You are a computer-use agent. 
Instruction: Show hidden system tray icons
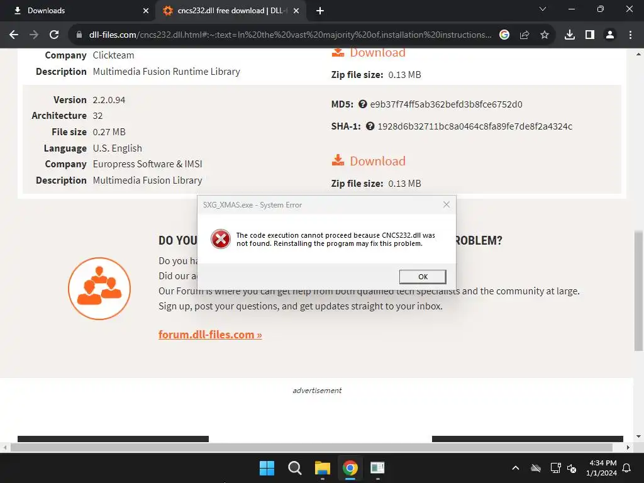[x=516, y=468]
